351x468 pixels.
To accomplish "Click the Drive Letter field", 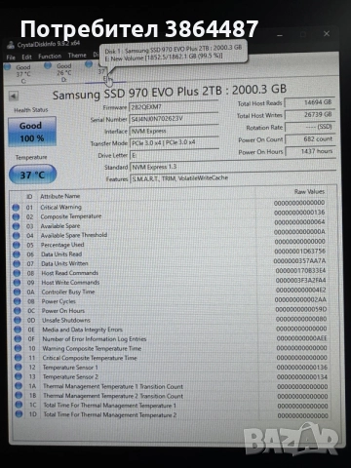I will point(175,155).
